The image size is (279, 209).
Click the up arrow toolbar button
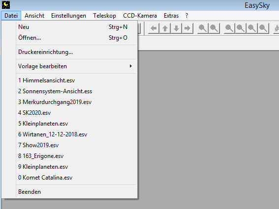[x=165, y=28]
